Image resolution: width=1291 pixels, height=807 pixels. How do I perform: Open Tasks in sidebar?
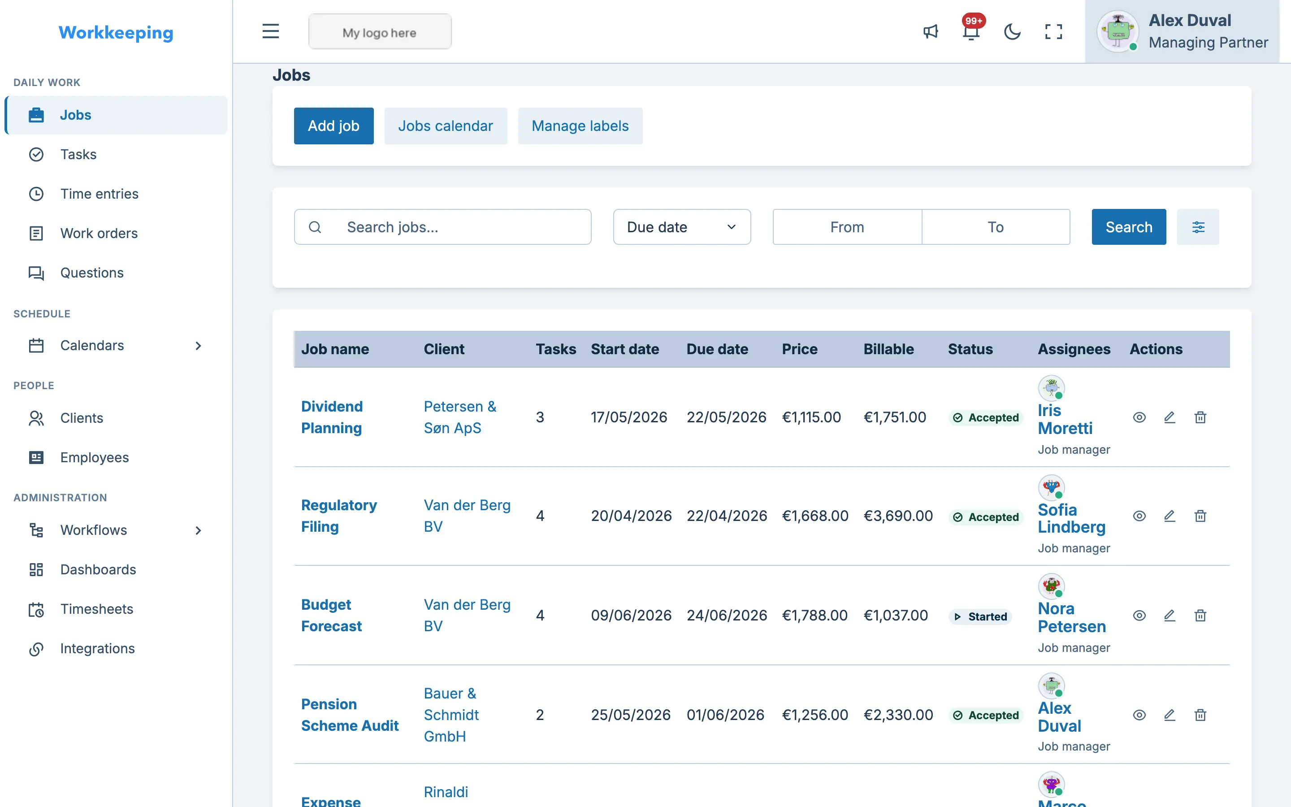click(x=116, y=154)
